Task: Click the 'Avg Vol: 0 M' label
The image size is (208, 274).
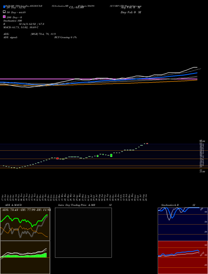Action: click(x=131, y=7)
